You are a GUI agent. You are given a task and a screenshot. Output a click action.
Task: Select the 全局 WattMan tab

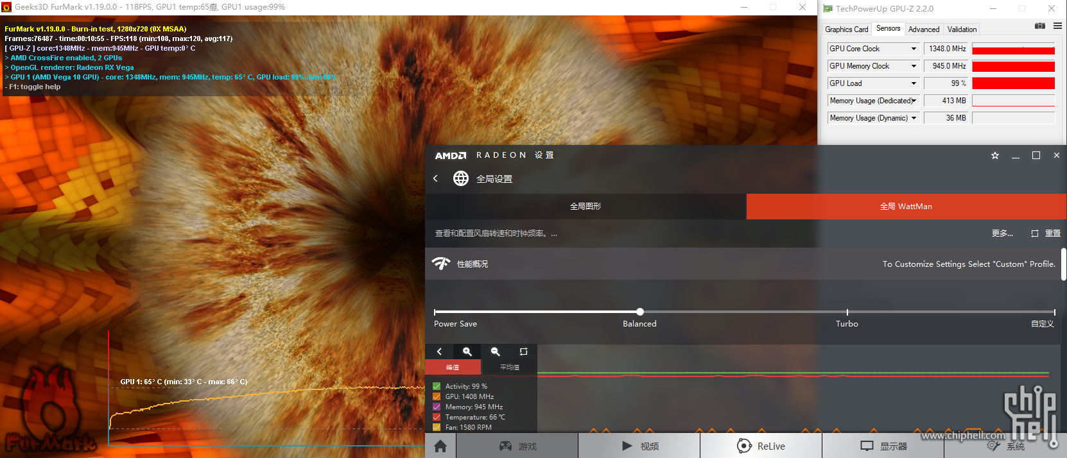906,207
